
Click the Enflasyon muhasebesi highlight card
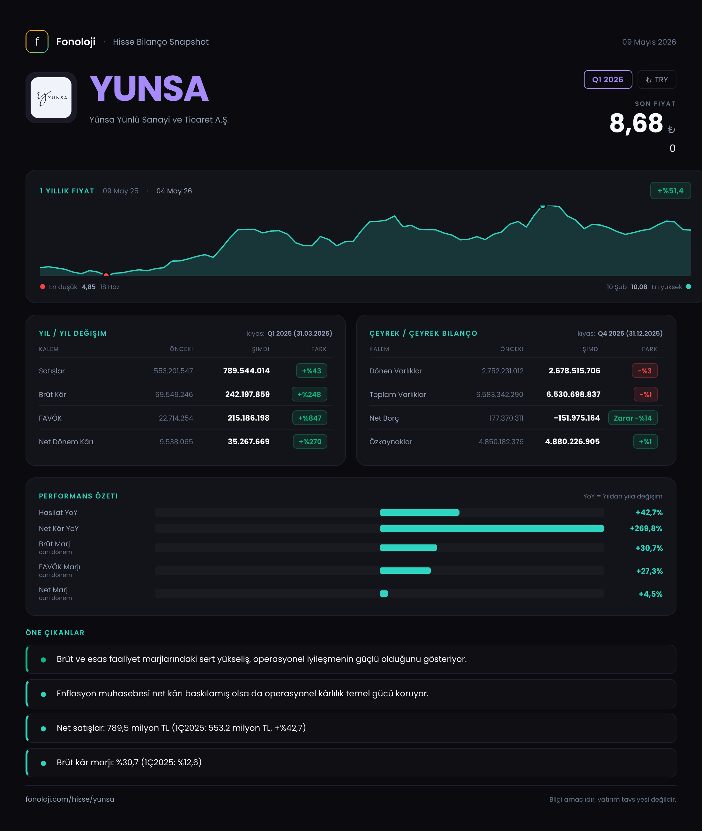pyautogui.click(x=351, y=694)
